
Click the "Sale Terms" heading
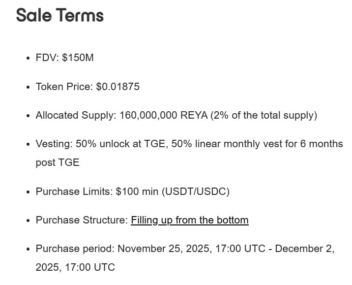[x=59, y=15]
